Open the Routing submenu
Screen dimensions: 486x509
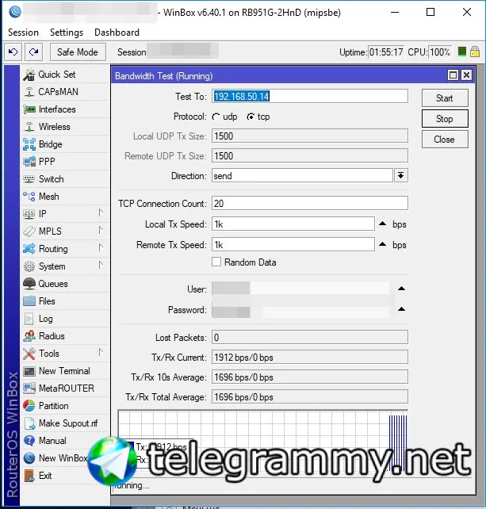coord(64,249)
